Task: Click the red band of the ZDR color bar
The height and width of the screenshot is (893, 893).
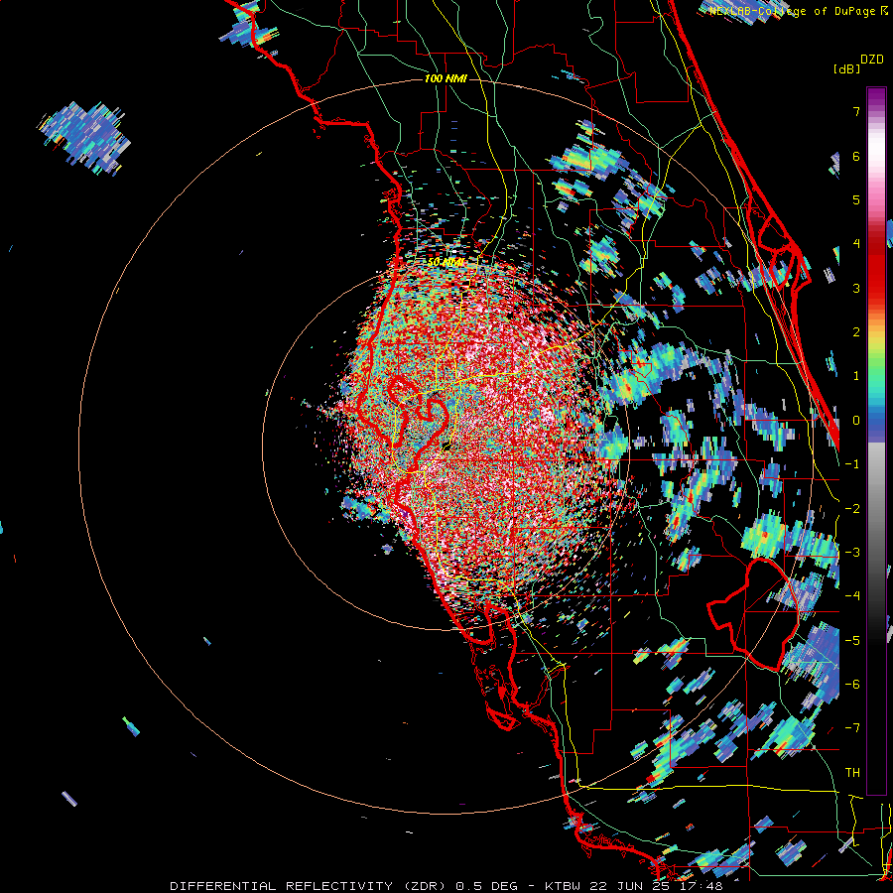Action: [x=876, y=268]
